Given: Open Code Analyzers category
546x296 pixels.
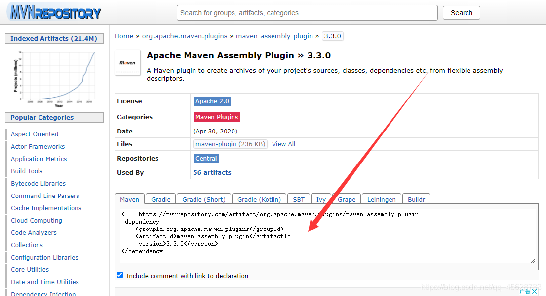Looking at the screenshot, I should (x=34, y=233).
